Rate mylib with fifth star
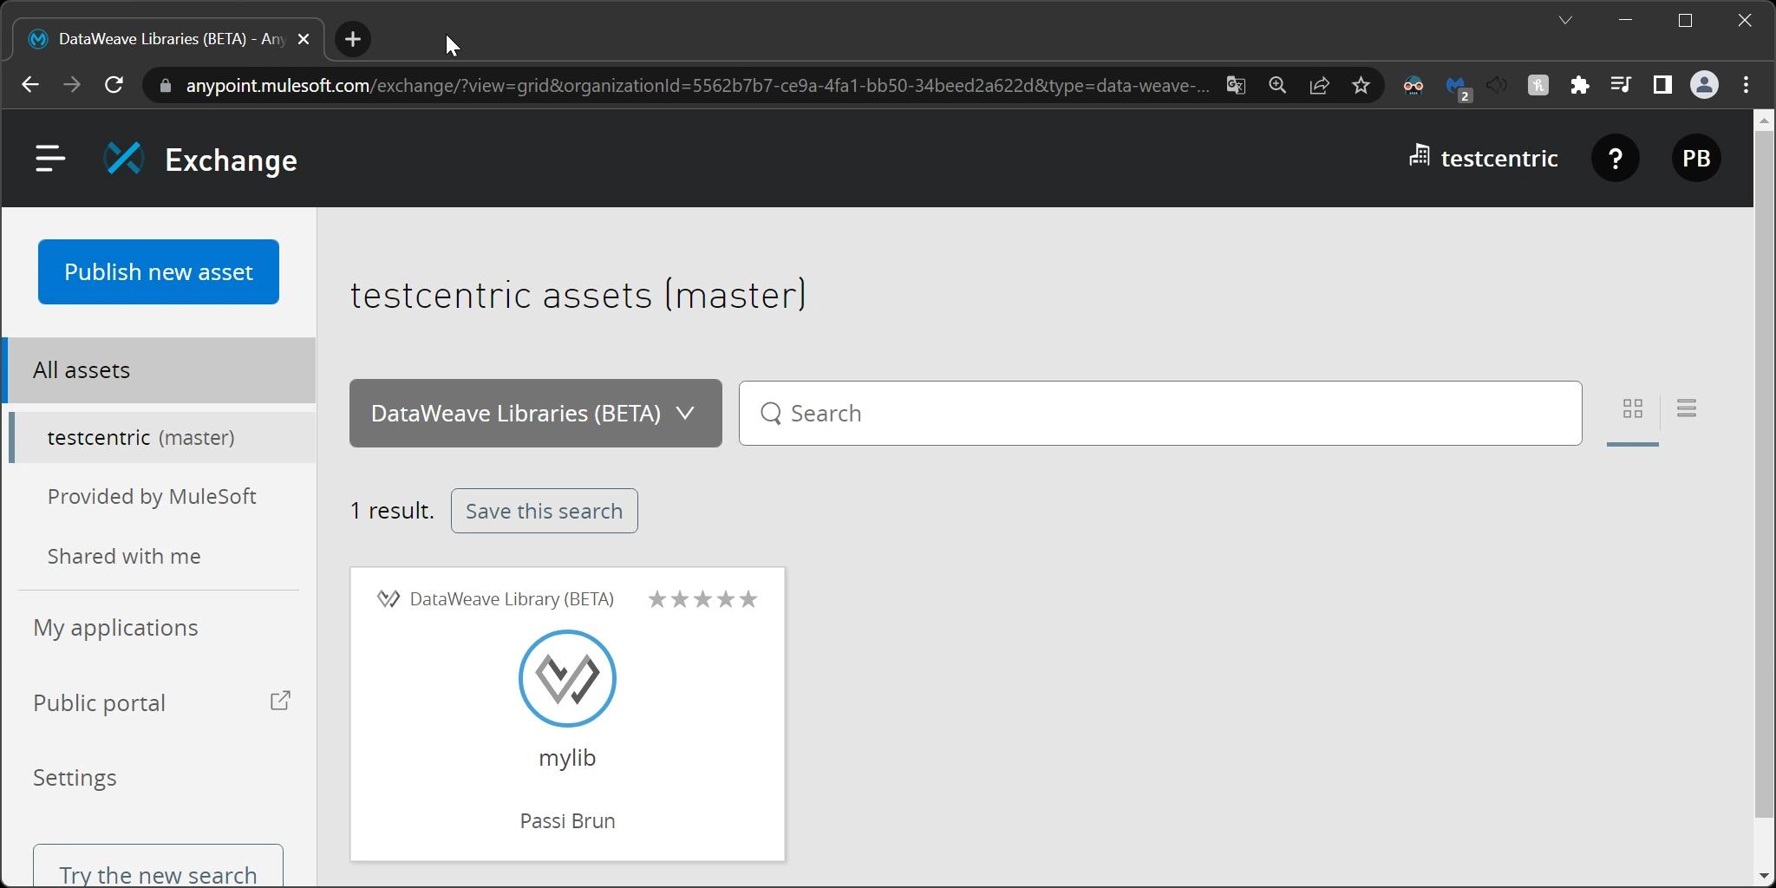Viewport: 1776px width, 888px height. click(x=748, y=599)
